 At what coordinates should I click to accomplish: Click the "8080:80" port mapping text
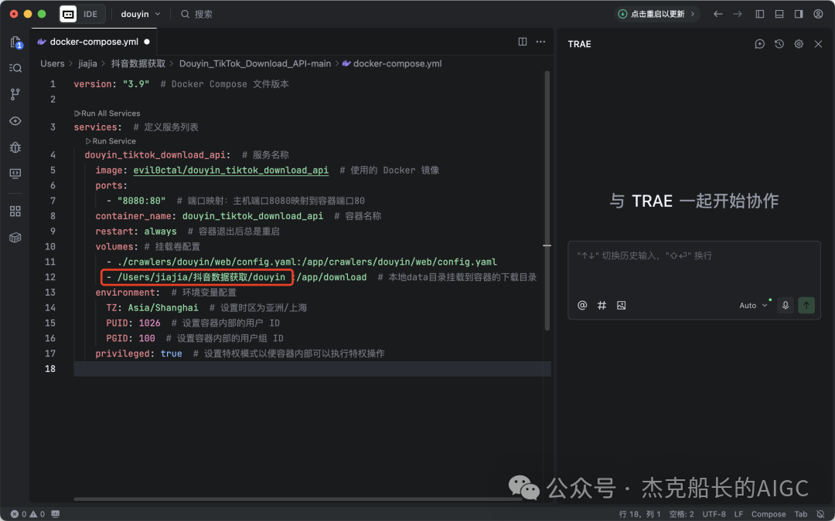(141, 201)
